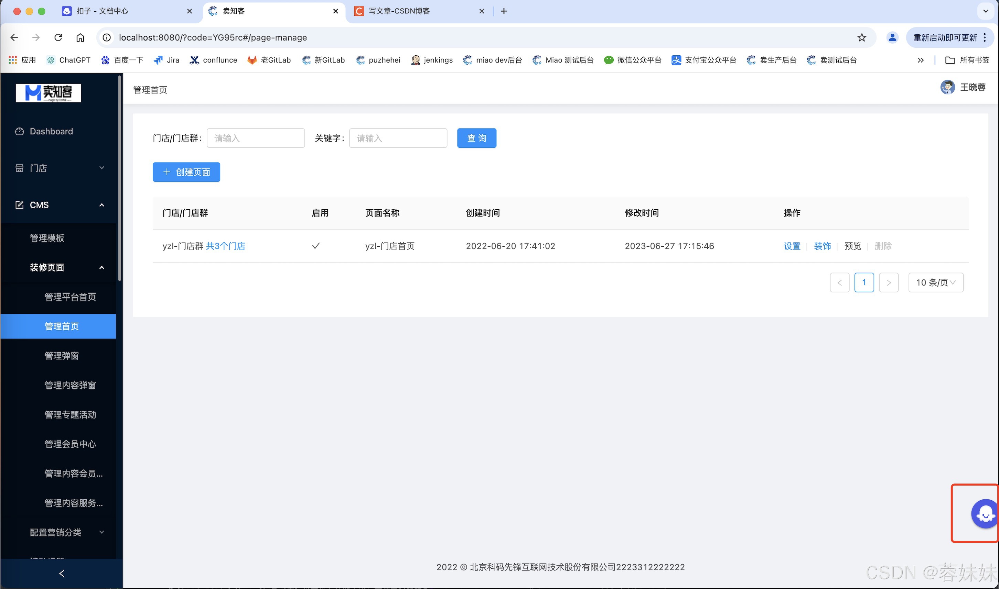This screenshot has height=589, width=999.
Task: Click the browser reload icon
Action: 58,37
